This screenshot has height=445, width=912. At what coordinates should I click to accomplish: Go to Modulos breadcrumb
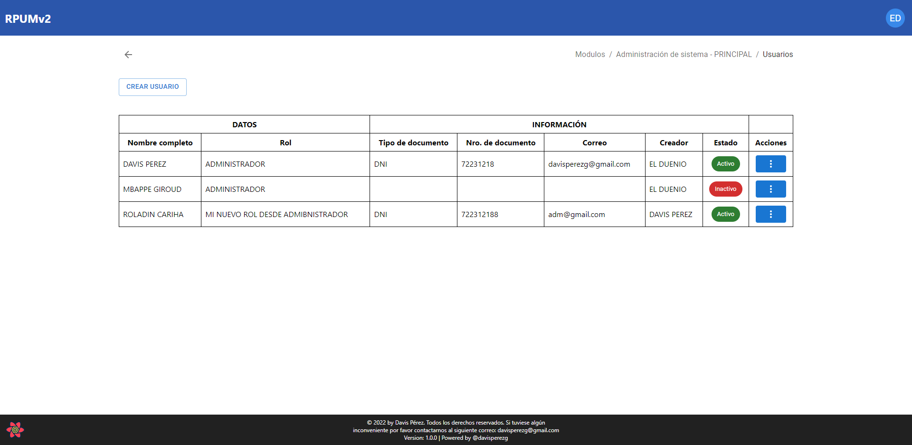click(x=590, y=55)
